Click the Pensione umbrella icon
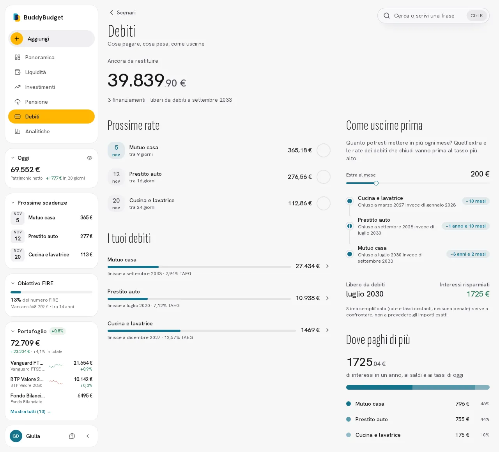499x452 pixels. pyautogui.click(x=18, y=102)
